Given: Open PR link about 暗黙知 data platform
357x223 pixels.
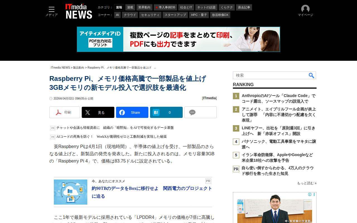Looking at the screenshot, I should [115, 128].
